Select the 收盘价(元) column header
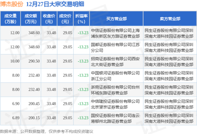Viewport: 197px width, 134px height. (49, 19)
